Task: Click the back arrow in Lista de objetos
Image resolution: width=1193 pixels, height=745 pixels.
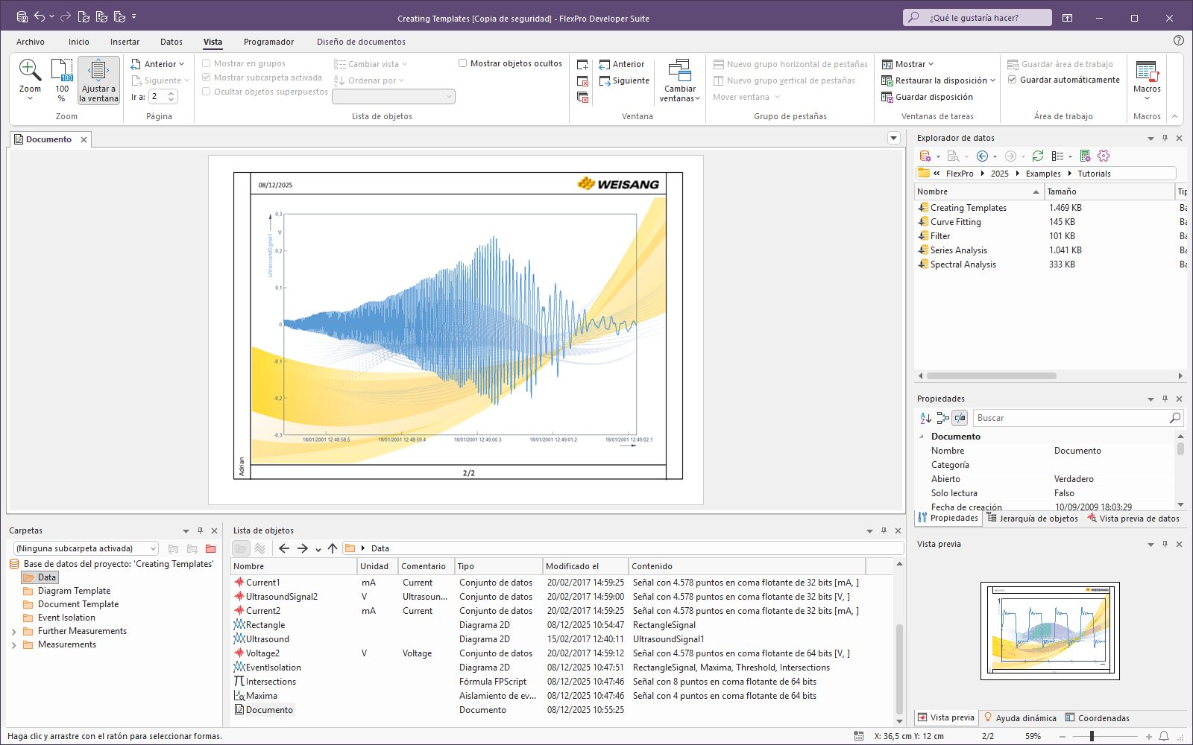Action: (x=284, y=548)
